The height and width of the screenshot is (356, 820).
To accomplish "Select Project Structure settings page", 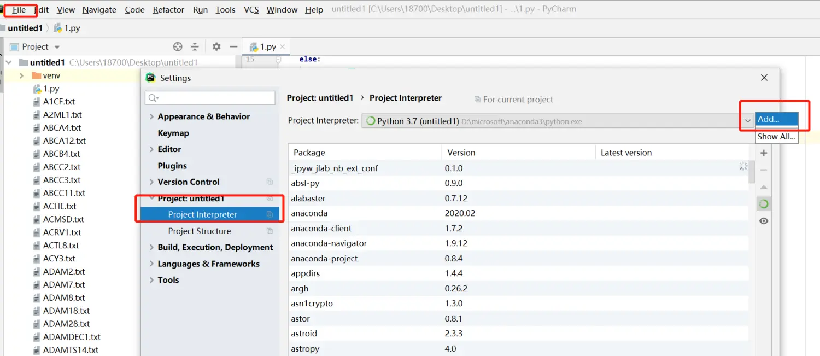I will [200, 231].
